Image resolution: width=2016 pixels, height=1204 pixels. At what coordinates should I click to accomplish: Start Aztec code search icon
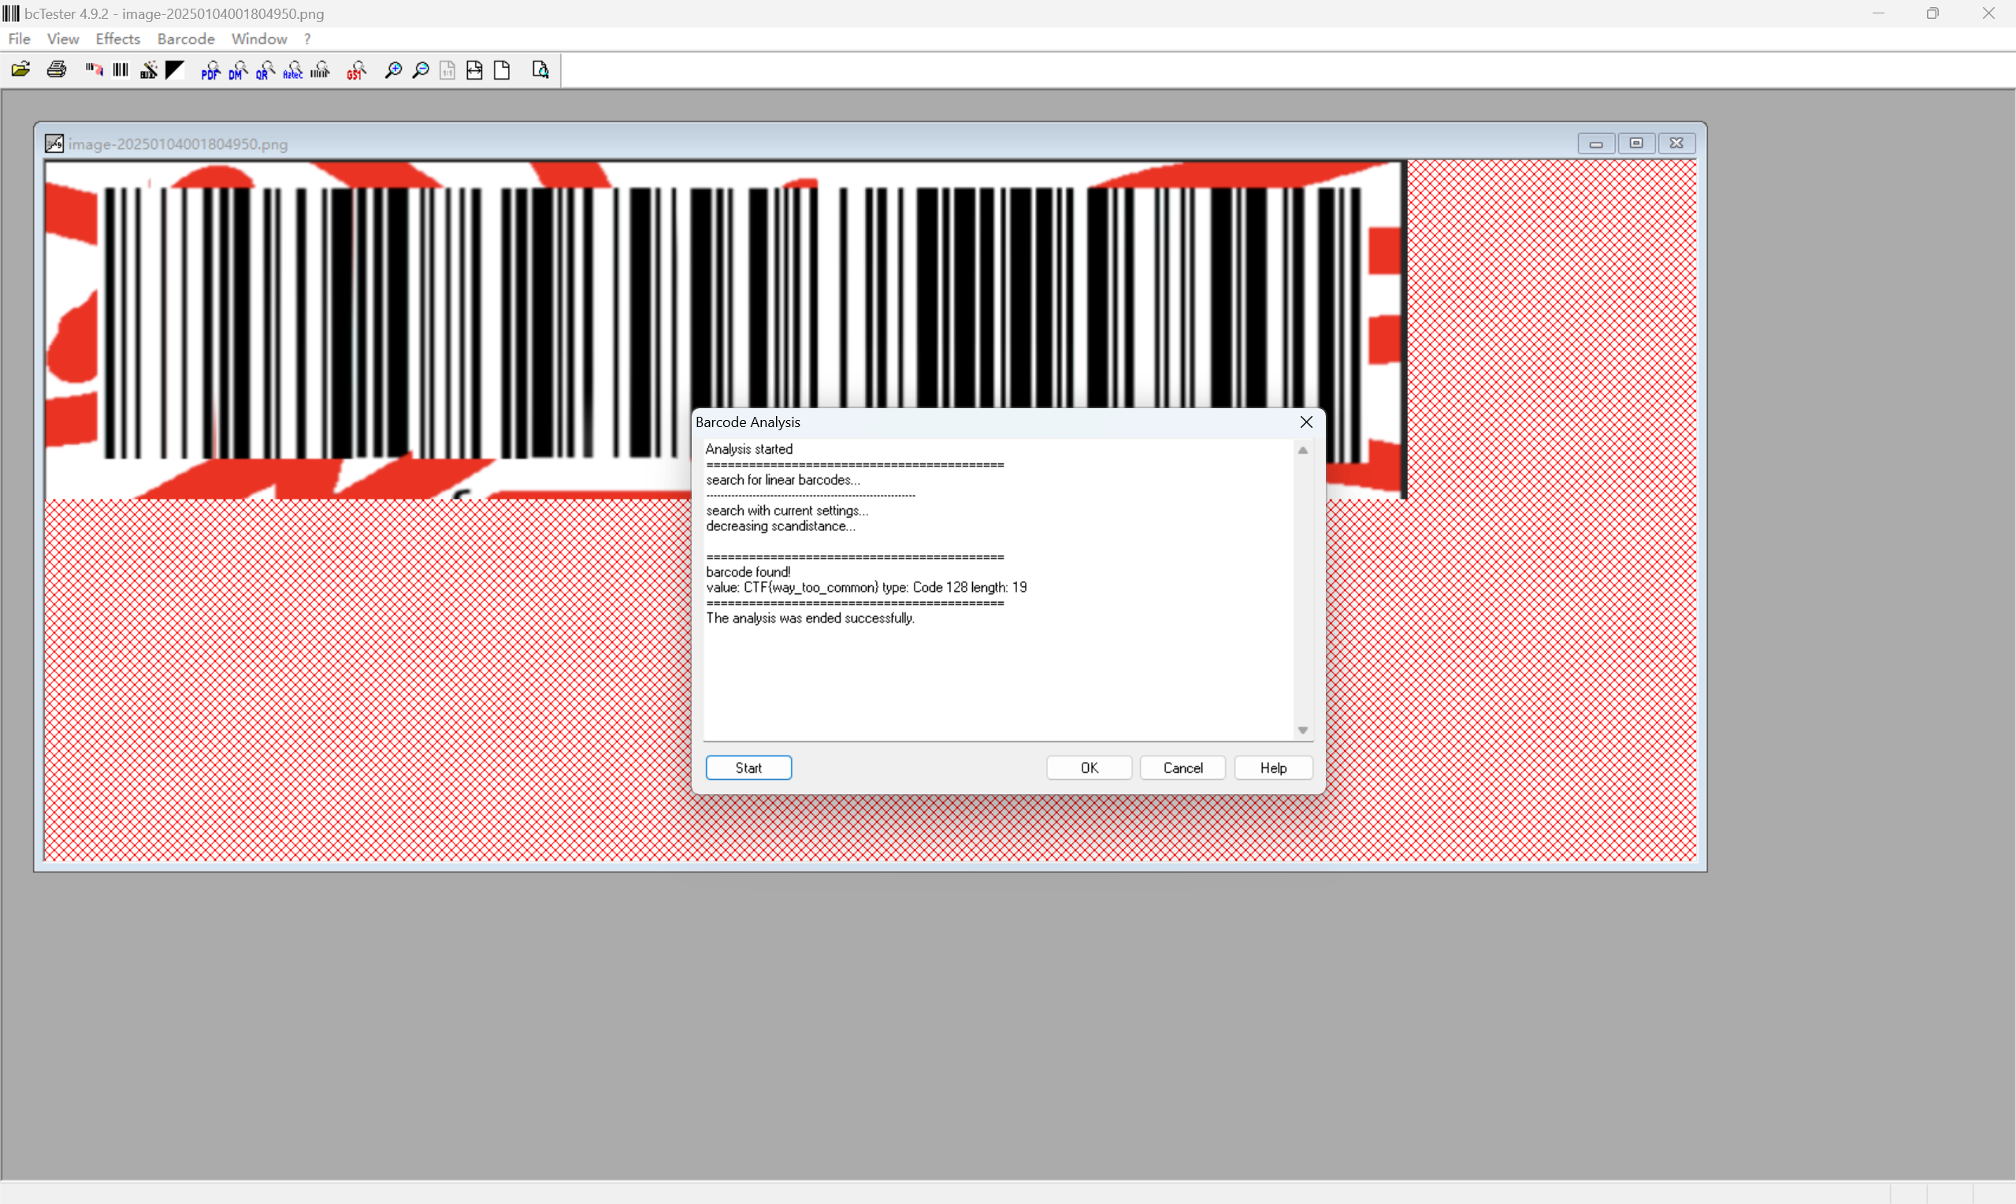point(293,71)
